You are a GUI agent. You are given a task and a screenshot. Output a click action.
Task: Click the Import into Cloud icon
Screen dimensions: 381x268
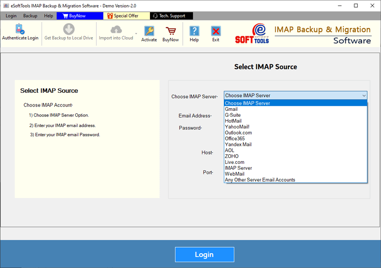pos(116,32)
